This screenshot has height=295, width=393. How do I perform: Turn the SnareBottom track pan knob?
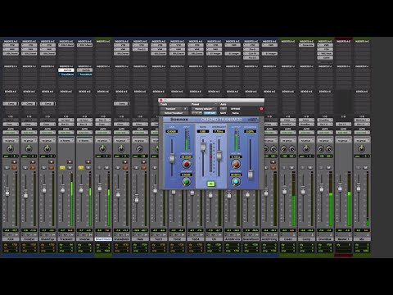(121, 149)
